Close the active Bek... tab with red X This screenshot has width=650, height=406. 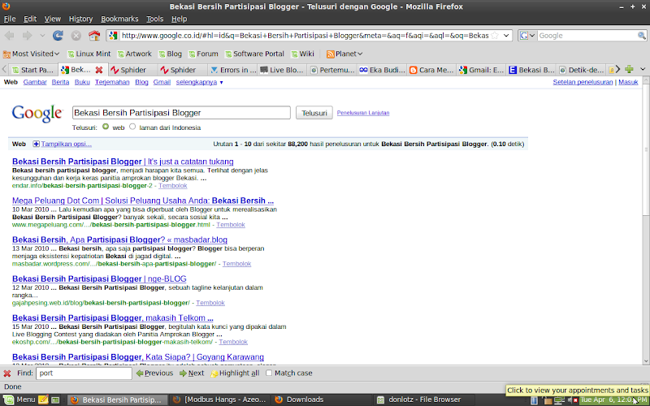click(x=99, y=70)
